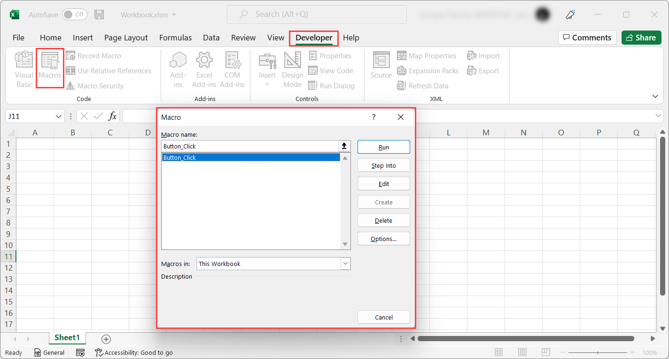
Task: Switch to the Formulas ribbon tab
Action: click(175, 38)
